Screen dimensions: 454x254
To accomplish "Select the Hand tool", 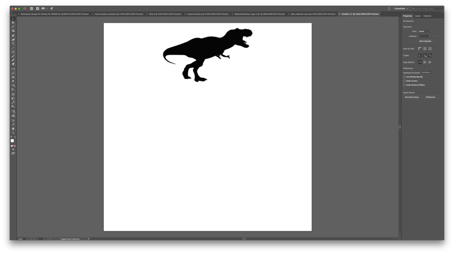I will point(13,128).
